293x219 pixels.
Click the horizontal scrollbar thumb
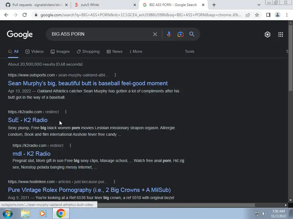tap(176, 205)
